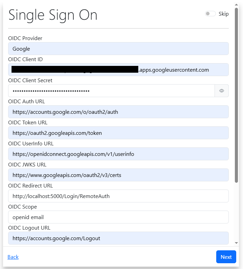Click the scrollbar down arrow

tap(236, 243)
